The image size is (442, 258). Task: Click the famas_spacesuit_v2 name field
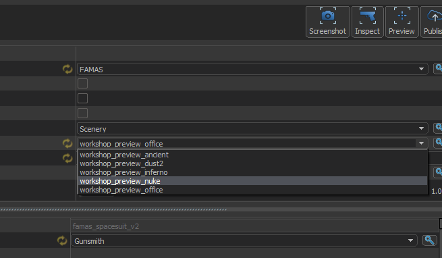pos(255,226)
